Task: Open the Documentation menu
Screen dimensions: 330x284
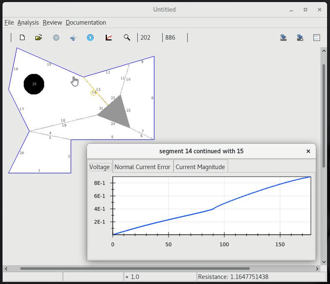Action: point(86,23)
